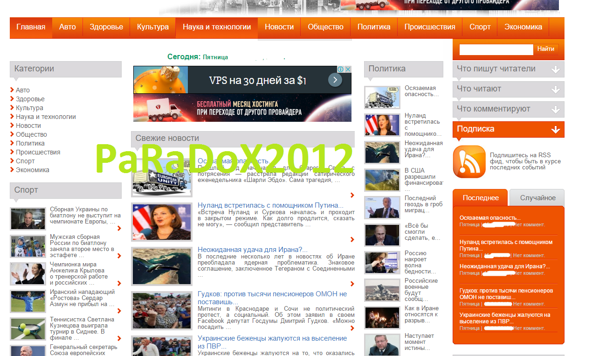
Task: Expand the Что пишут читатели panel
Action: [x=508, y=69]
